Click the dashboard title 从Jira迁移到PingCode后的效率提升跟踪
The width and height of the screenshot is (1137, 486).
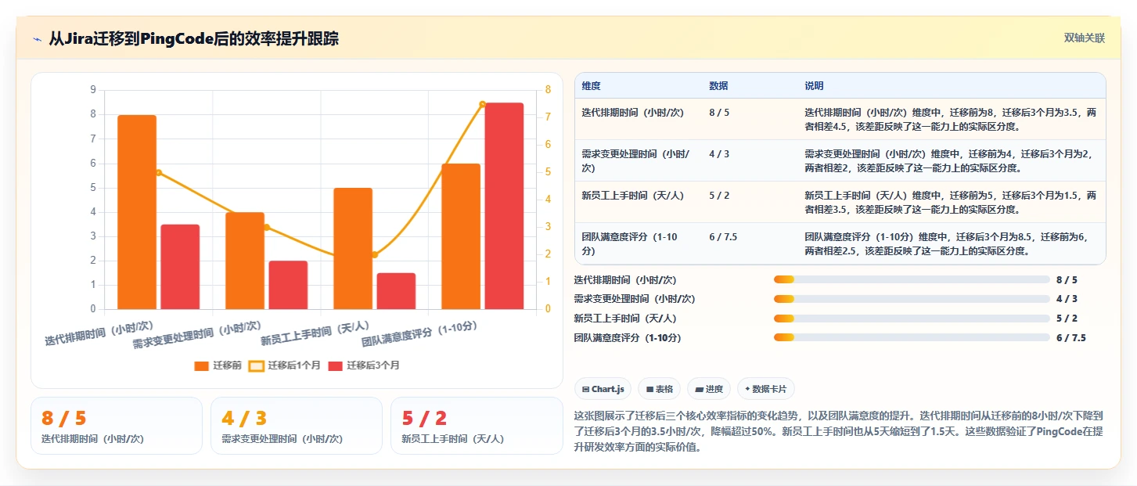(194, 39)
